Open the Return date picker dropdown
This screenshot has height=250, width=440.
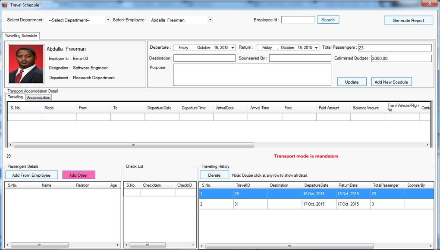click(x=316, y=48)
